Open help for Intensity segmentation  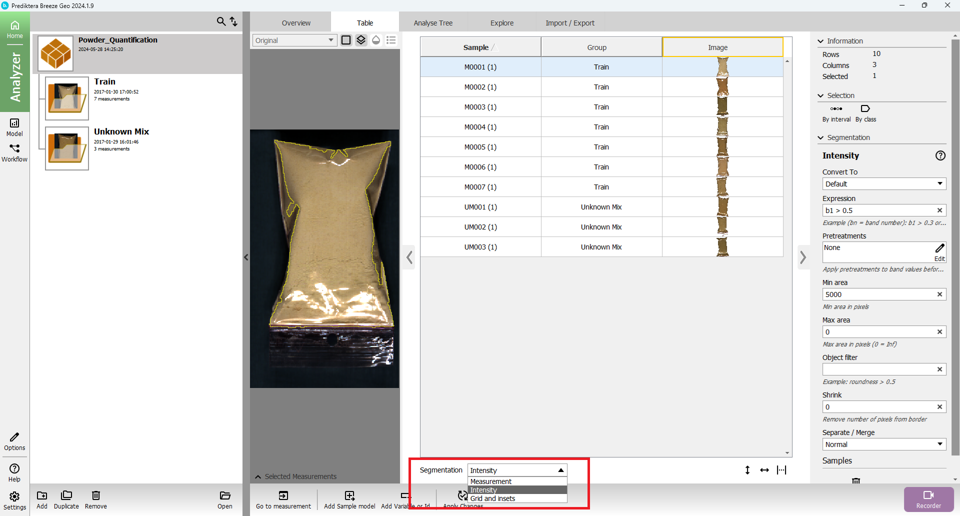pos(940,155)
